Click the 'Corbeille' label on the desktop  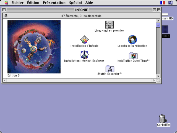coord(163,125)
